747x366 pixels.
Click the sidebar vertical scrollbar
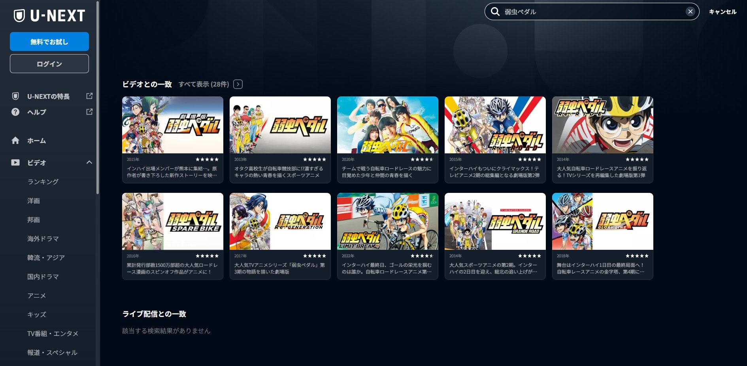click(x=98, y=97)
